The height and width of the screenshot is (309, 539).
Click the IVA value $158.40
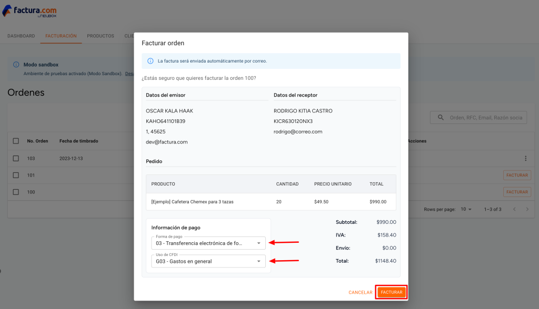click(387, 235)
